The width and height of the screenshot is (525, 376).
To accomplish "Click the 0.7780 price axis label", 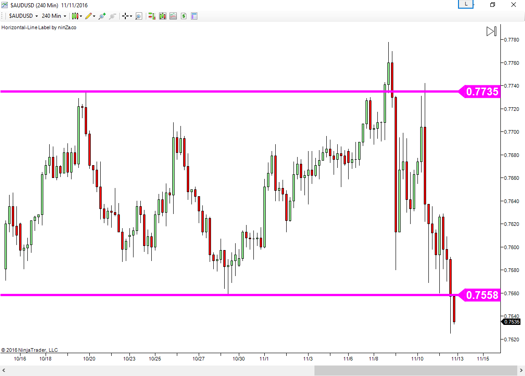I will coord(512,40).
